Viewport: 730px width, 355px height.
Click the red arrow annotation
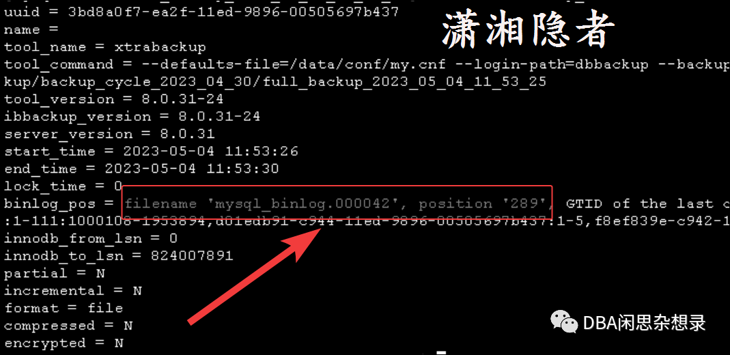point(254,275)
